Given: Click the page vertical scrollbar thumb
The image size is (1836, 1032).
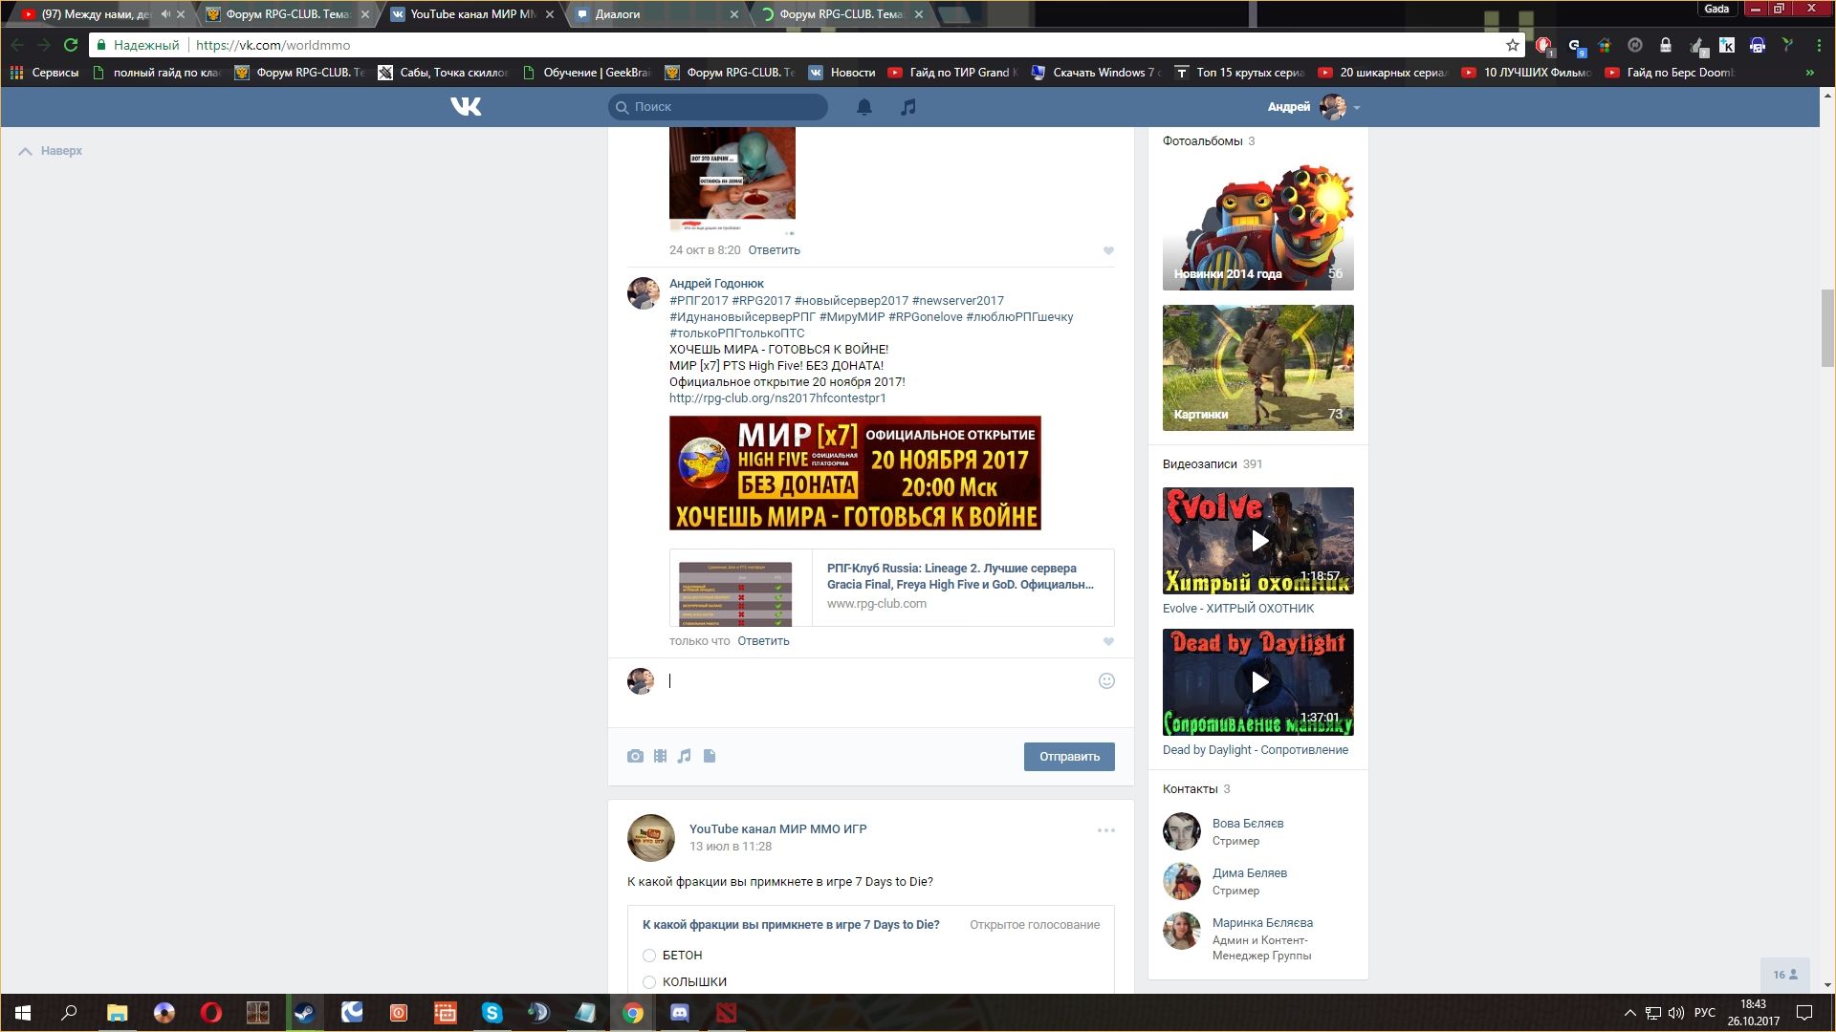Looking at the screenshot, I should [1827, 328].
